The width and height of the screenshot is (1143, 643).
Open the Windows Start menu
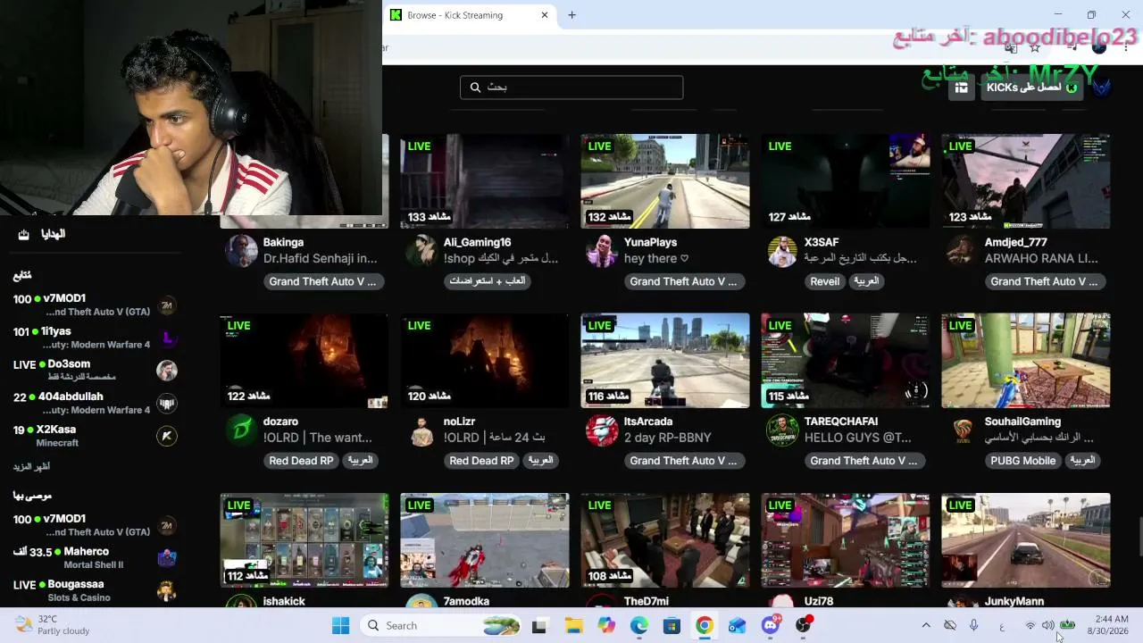[x=340, y=626]
